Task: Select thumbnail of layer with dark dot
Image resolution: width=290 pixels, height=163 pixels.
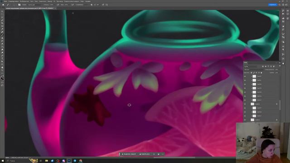Action: [x=254, y=112]
